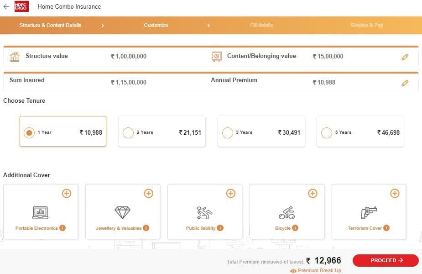Click the ₹ 46,698 price on 5 Years card

point(388,132)
